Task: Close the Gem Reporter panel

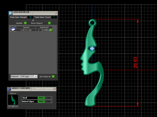Action: (x=56, y=13)
